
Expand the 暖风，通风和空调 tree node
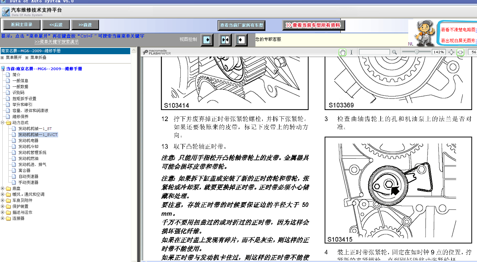3,195
